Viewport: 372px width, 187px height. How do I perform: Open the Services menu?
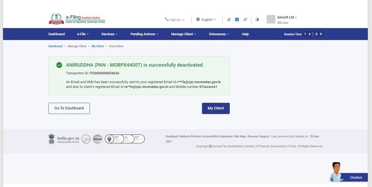pyautogui.click(x=109, y=34)
